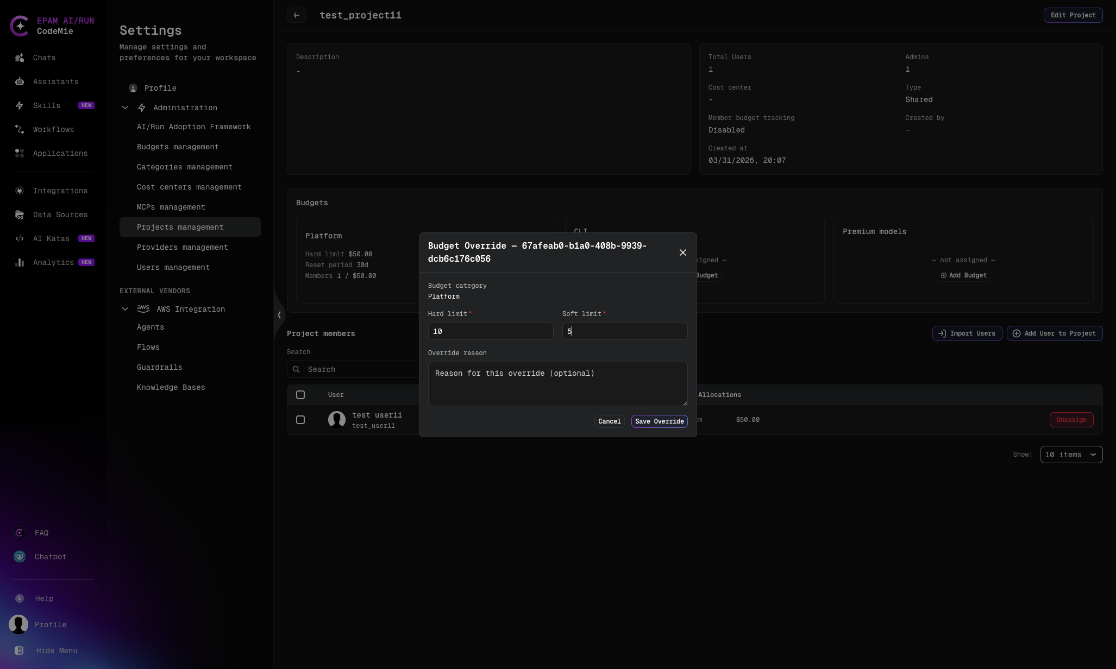Viewport: 1116px width, 669px height.
Task: Click the Import Users arrow icon
Action: [x=943, y=333]
